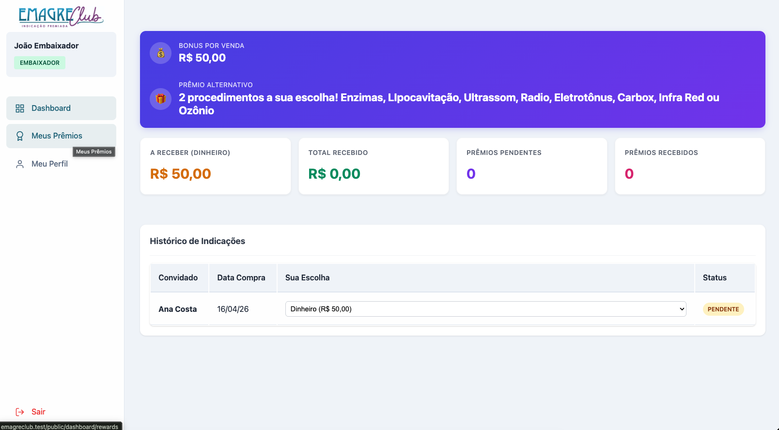The width and height of the screenshot is (779, 430).
Task: Open Meu Perfil from sidebar
Action: click(x=49, y=164)
